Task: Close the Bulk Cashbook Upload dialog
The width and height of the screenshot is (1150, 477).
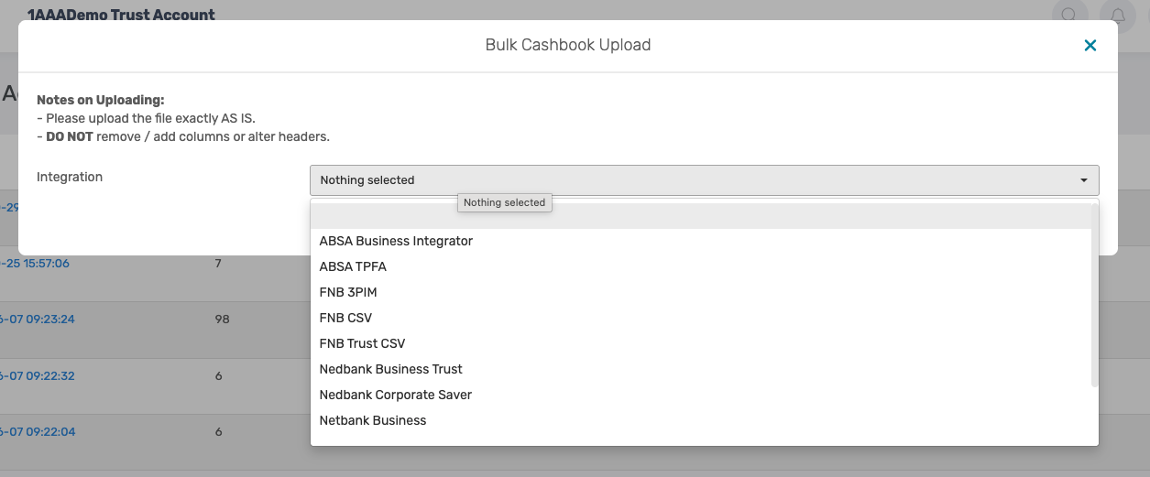Action: point(1090,46)
